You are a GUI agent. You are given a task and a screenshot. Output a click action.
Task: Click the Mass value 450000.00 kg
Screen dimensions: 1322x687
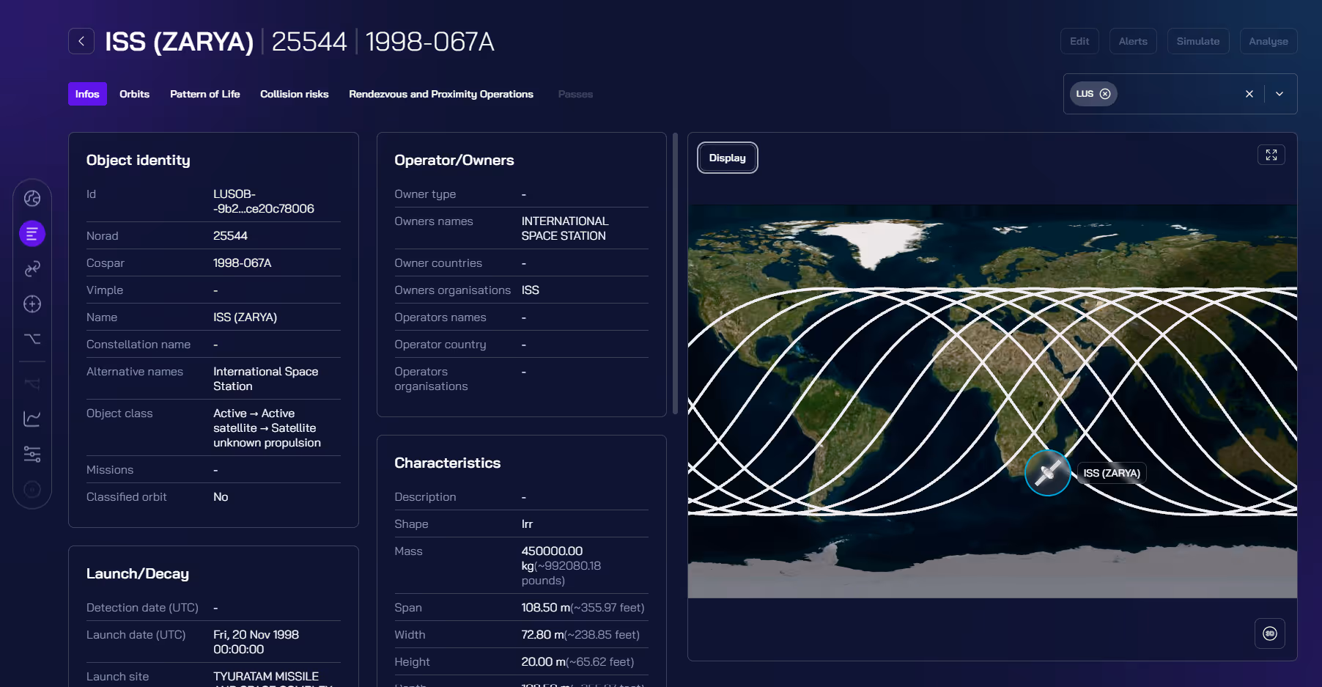tap(552, 558)
